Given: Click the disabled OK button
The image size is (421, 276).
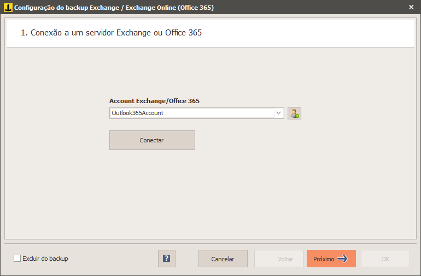Looking at the screenshot, I should tap(385, 259).
